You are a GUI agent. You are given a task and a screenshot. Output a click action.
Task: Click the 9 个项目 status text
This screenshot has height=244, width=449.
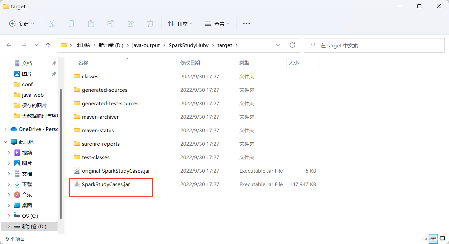pyautogui.click(x=15, y=239)
